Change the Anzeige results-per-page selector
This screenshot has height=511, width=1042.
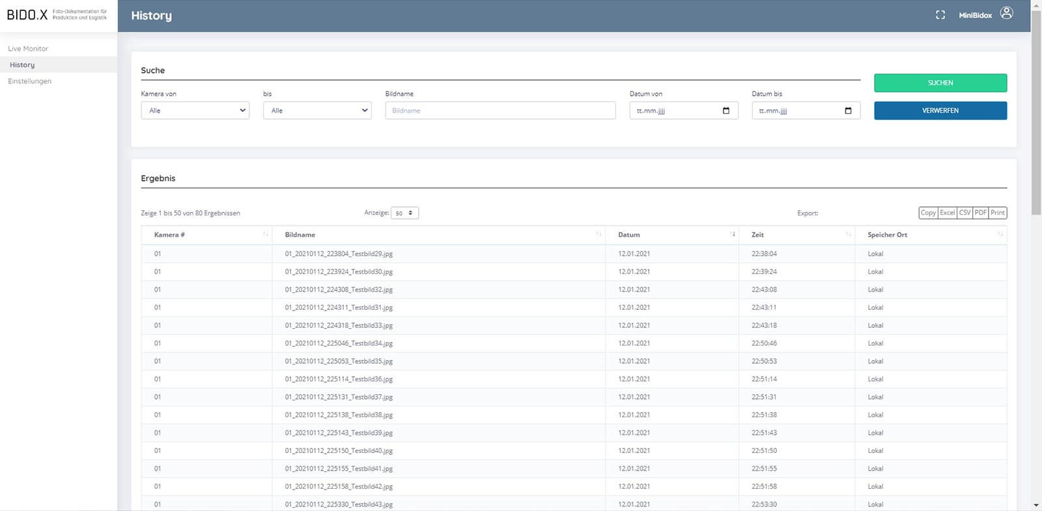point(404,214)
